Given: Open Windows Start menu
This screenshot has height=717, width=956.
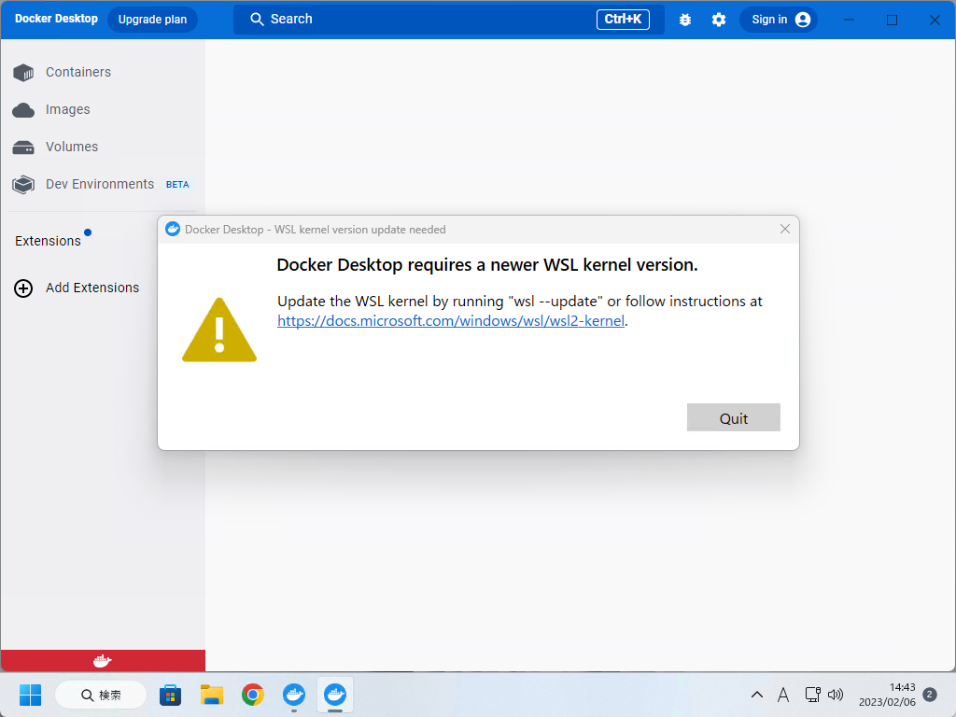Looking at the screenshot, I should (x=30, y=695).
